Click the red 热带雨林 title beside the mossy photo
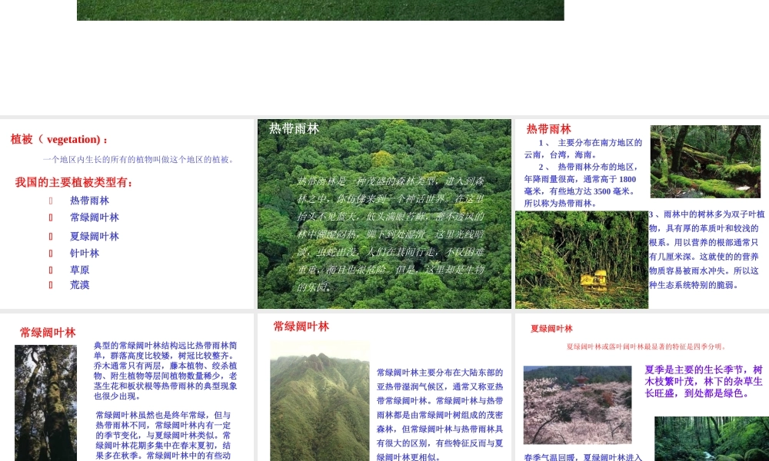Screen dimensions: 769x461 [549, 129]
